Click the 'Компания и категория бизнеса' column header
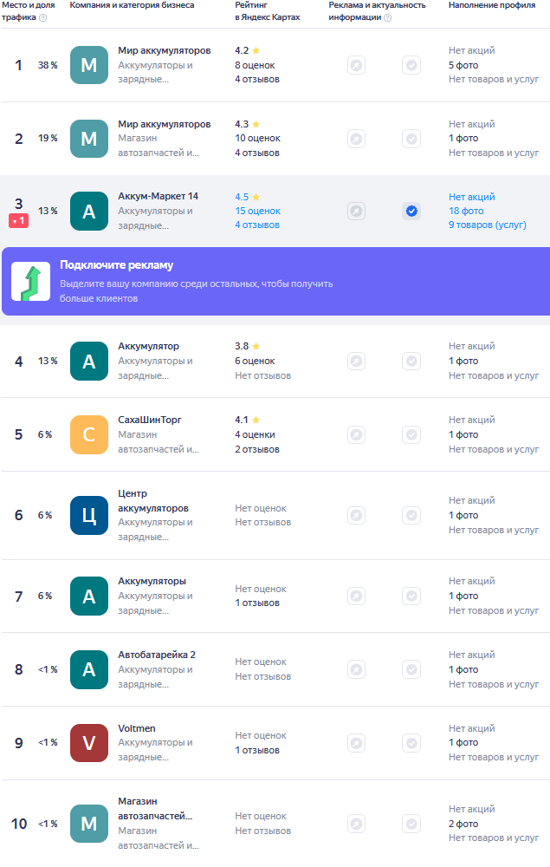The height and width of the screenshot is (867, 550). pyautogui.click(x=132, y=5)
